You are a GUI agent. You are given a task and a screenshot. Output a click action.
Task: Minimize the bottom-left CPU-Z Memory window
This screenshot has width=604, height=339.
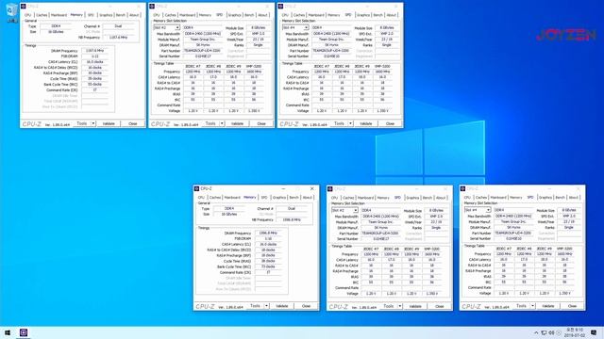click(x=283, y=188)
